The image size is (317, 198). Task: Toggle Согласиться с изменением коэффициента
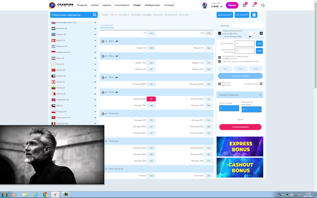pos(220,57)
